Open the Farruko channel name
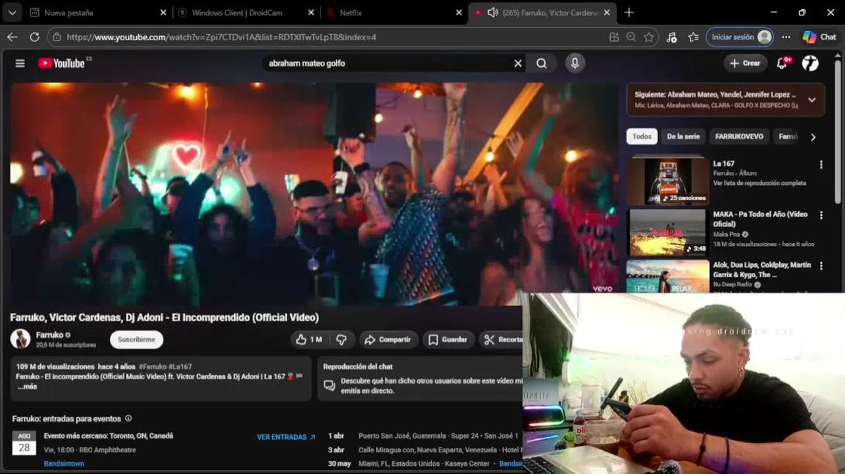Image resolution: width=845 pixels, height=474 pixels. pyautogui.click(x=49, y=335)
